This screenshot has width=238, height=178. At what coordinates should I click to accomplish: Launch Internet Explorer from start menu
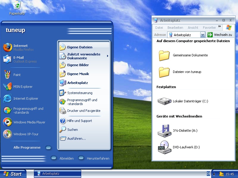coord(21,98)
